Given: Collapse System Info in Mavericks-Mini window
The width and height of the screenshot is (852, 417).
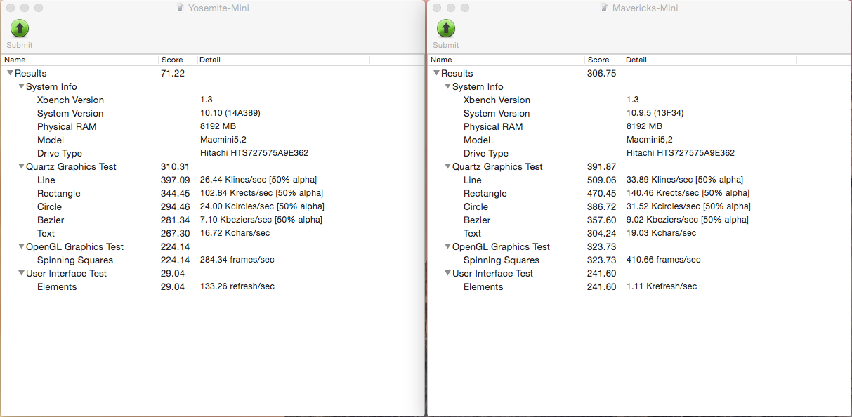Looking at the screenshot, I should pyautogui.click(x=447, y=86).
